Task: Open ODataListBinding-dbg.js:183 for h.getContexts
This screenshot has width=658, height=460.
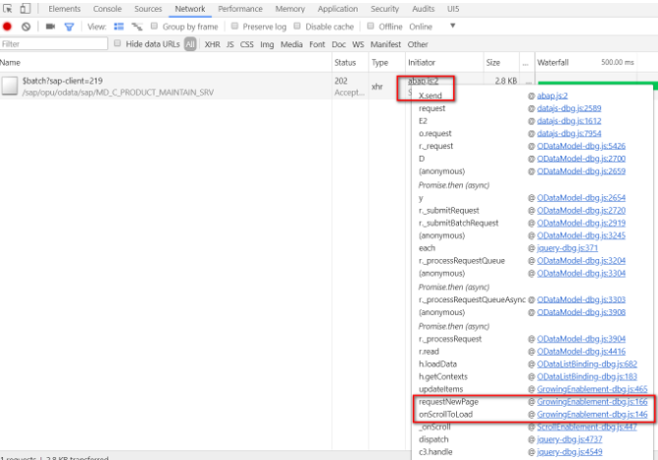Action: click(587, 376)
